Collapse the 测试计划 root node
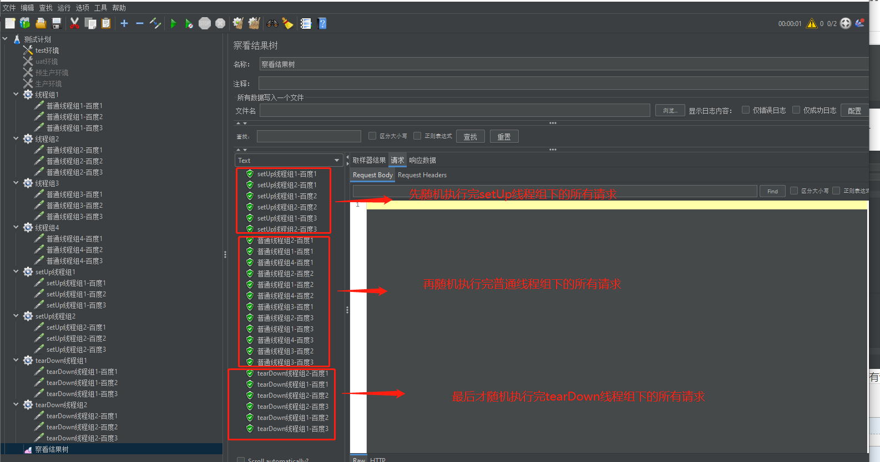 5,39
